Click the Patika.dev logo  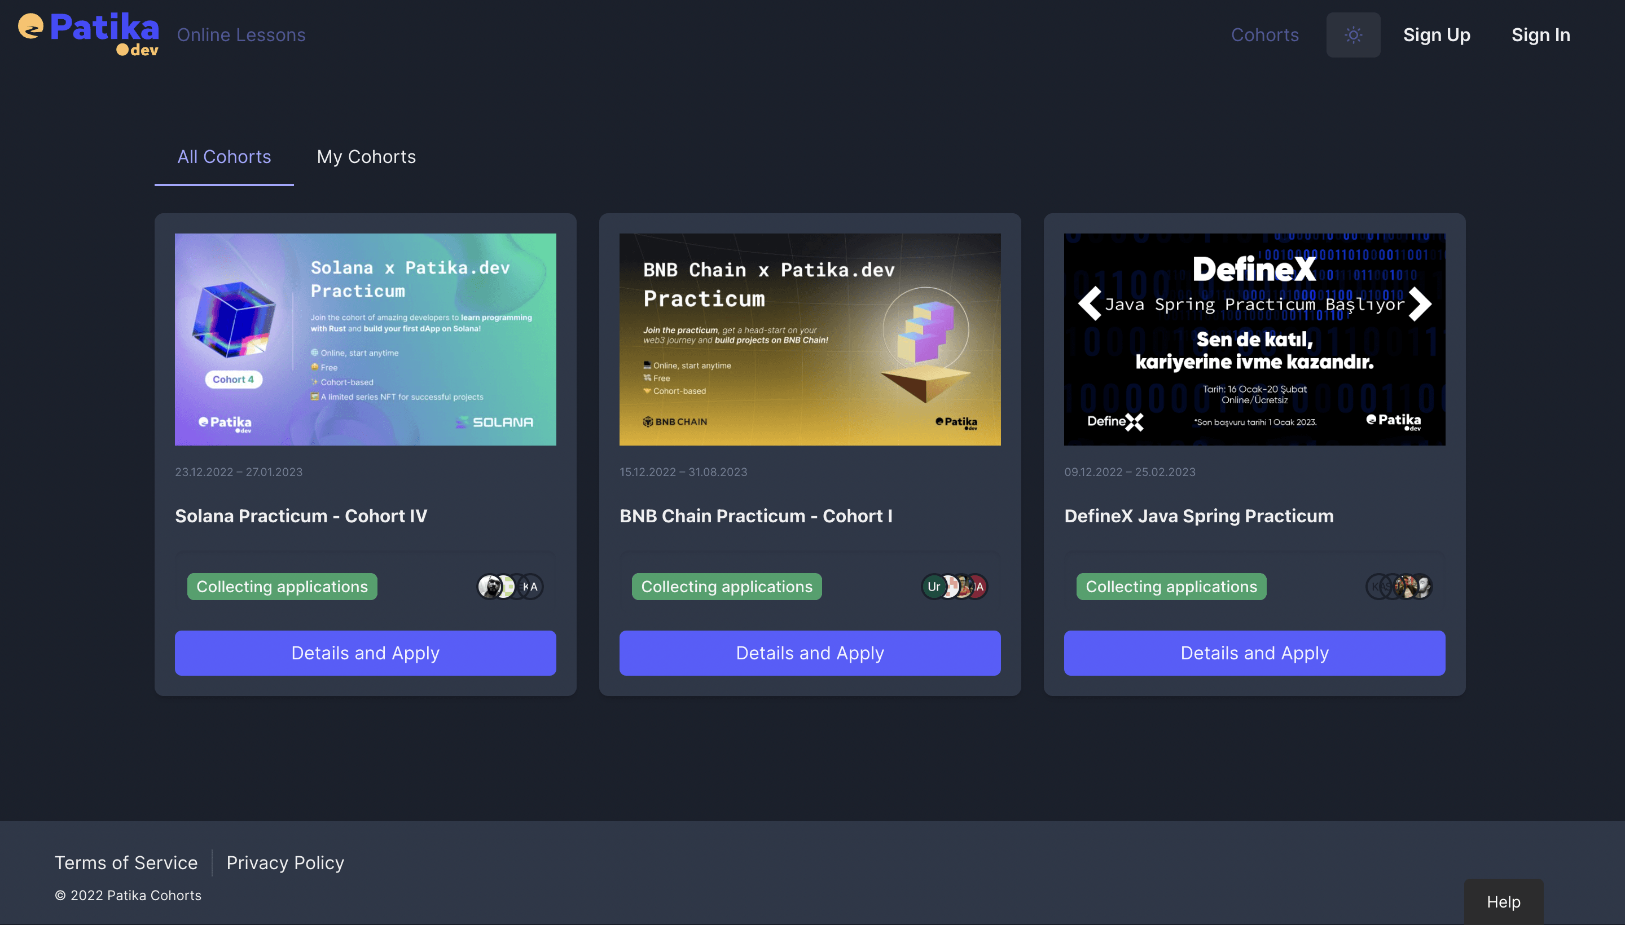click(x=89, y=34)
